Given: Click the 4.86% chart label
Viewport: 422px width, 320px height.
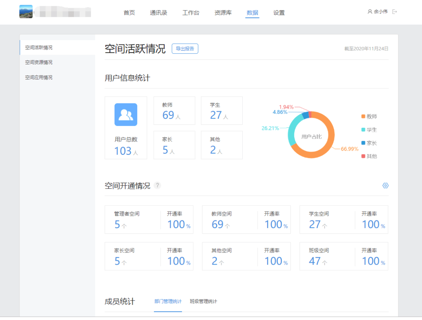Looking at the screenshot, I should point(280,112).
